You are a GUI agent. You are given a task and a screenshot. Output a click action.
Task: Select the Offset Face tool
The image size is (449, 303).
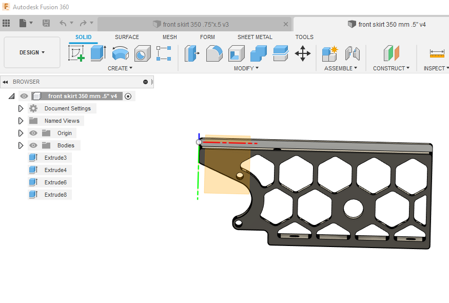pyautogui.click(x=280, y=53)
